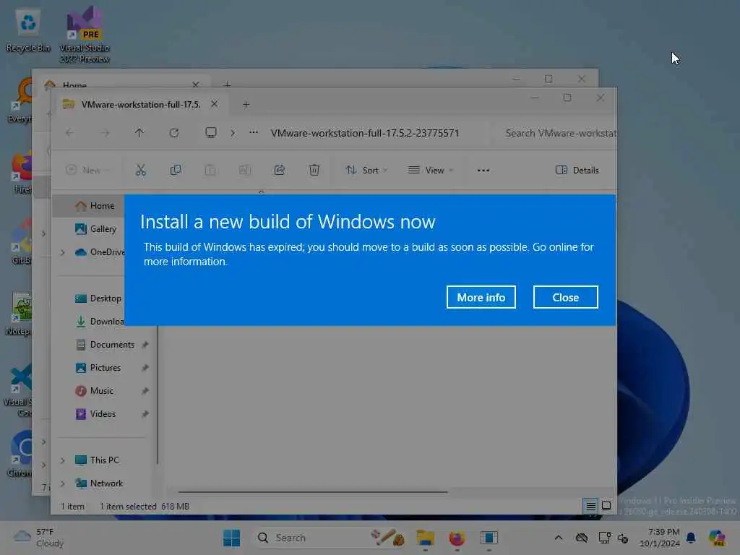The width and height of the screenshot is (740, 555).
Task: Click the Cut scissors icon in toolbar
Action: [x=141, y=170]
